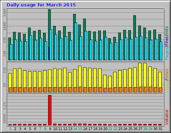
Task: Click the chart title 'Daily usage for March 2015'
Action: [41, 5]
